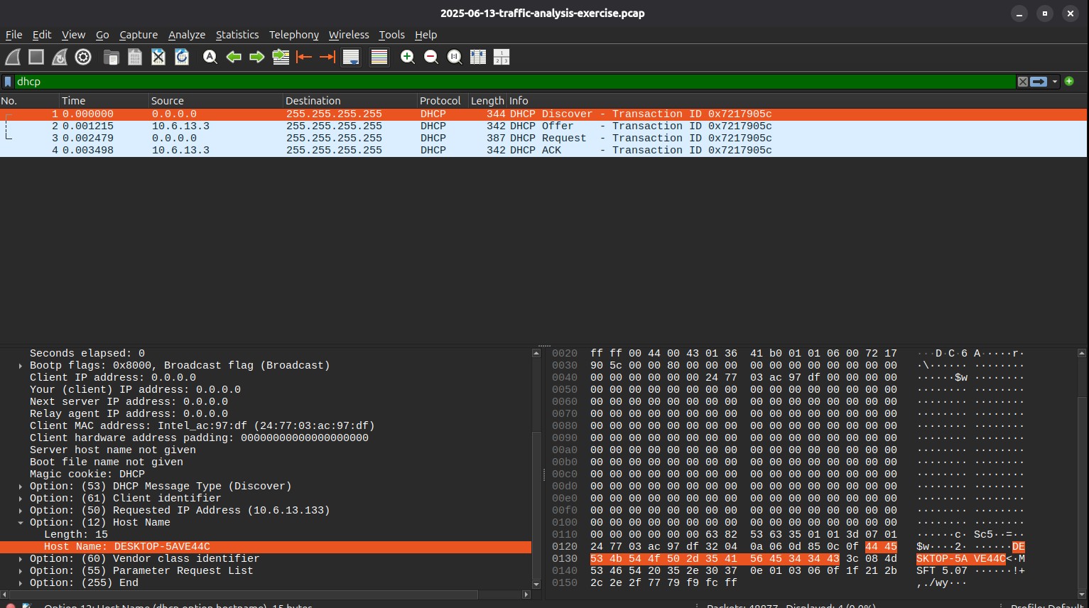Viewport: 1089px width, 608px height.
Task: Open the View menu
Action: coord(73,35)
